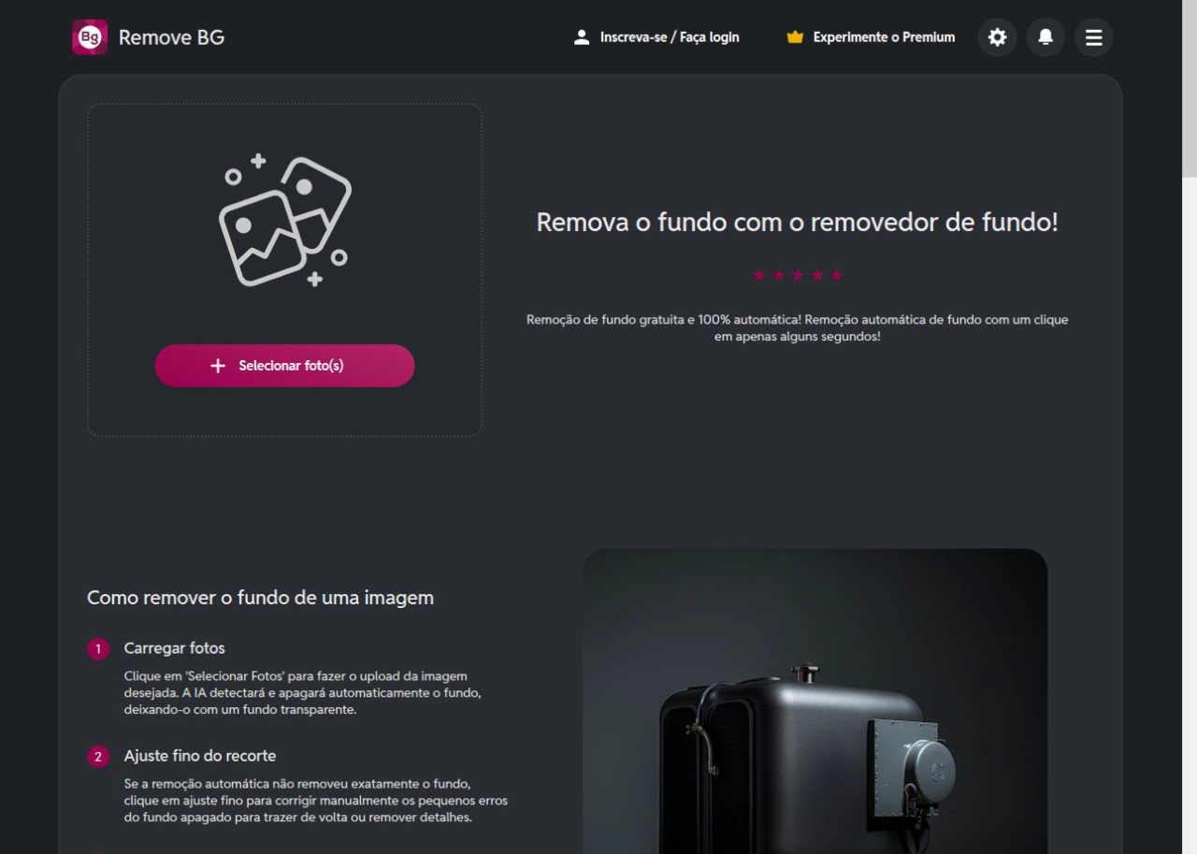The height and width of the screenshot is (854, 1197).
Task: Click the Premium crown icon
Action: click(x=795, y=37)
